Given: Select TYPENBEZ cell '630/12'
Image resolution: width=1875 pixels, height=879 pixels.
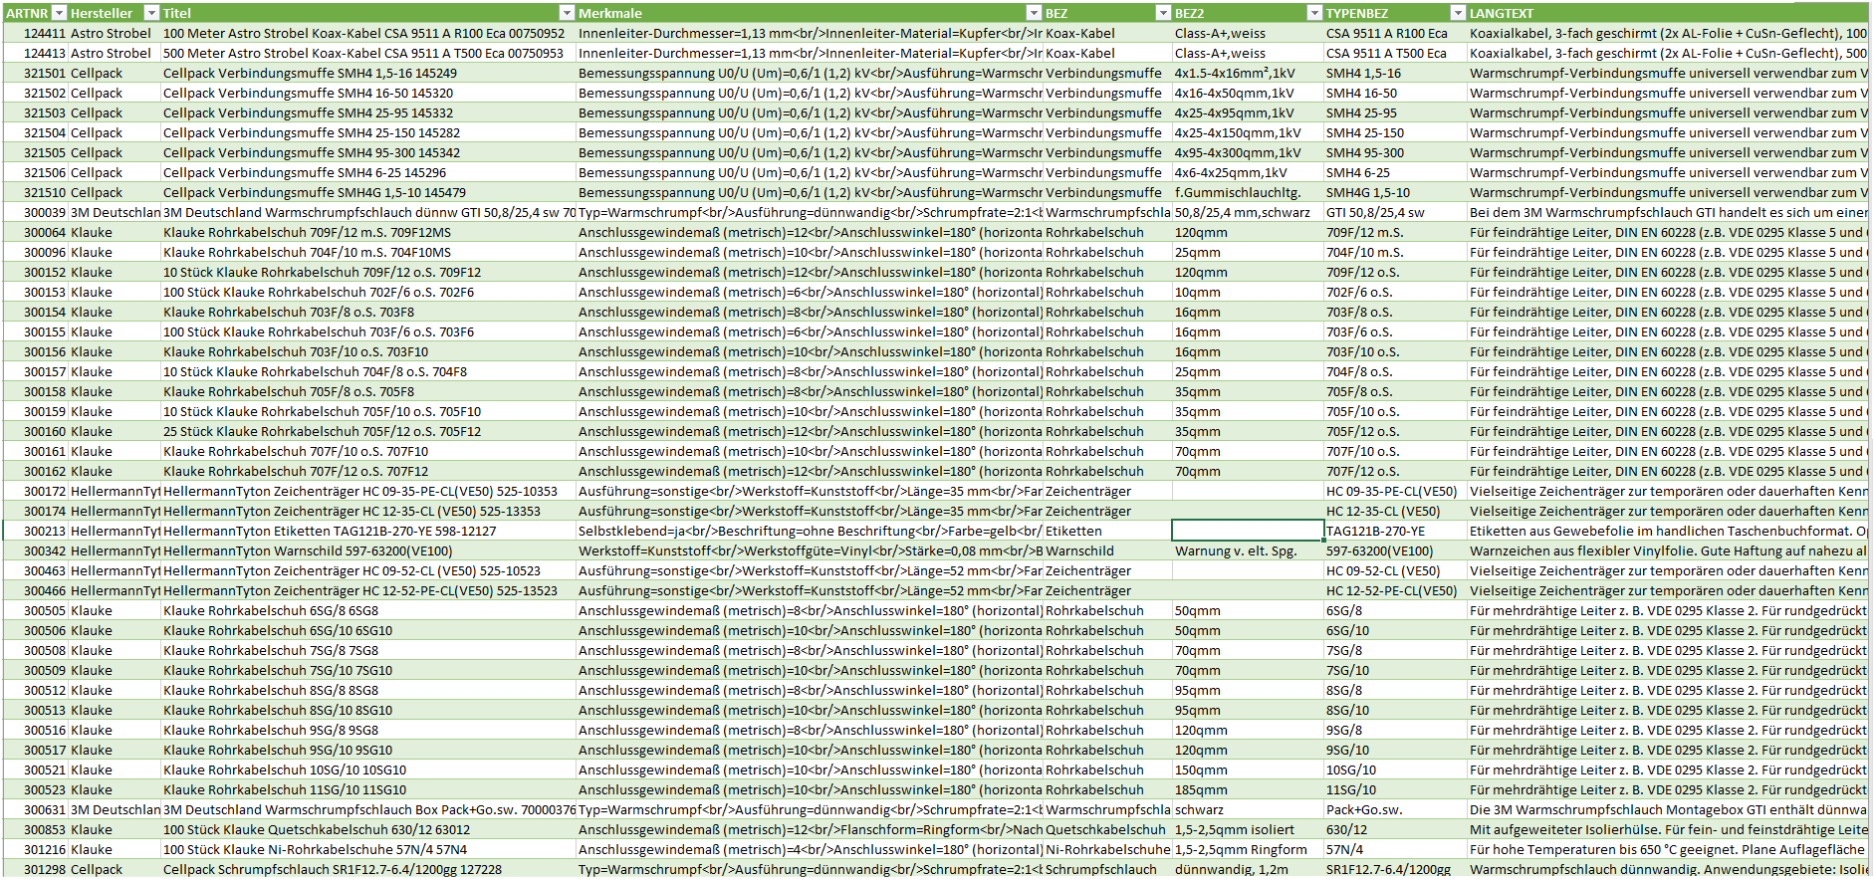Looking at the screenshot, I should click(1395, 829).
